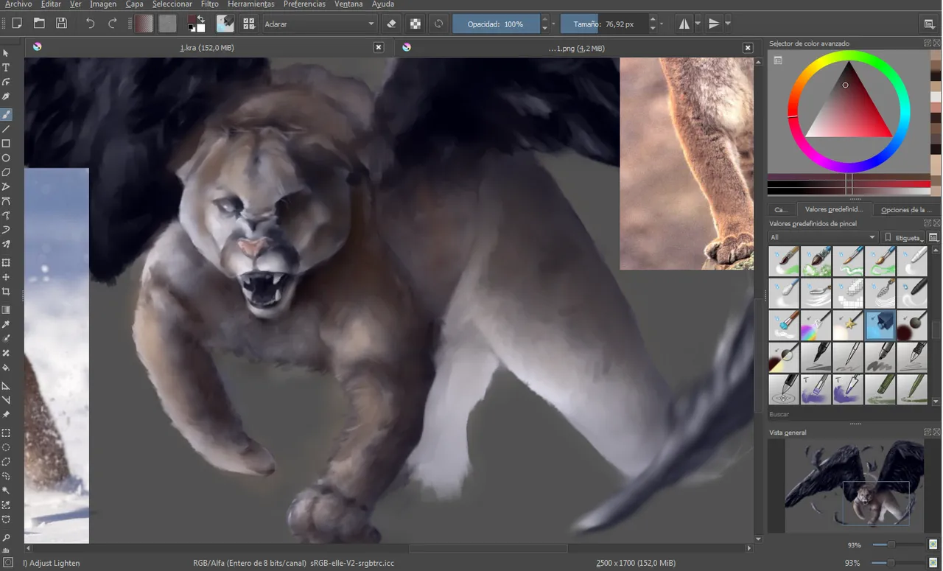Select the Rectangular Selection tool
The width and height of the screenshot is (943, 571).
(6, 432)
